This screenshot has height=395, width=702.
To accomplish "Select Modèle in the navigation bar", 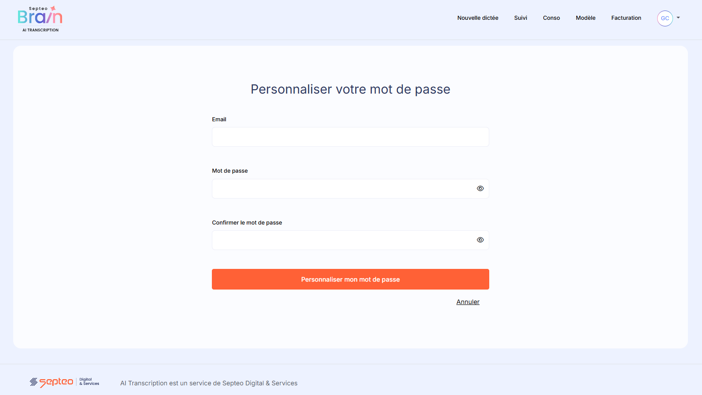I will [586, 18].
